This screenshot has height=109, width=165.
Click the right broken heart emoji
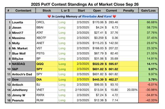point(114,16)
